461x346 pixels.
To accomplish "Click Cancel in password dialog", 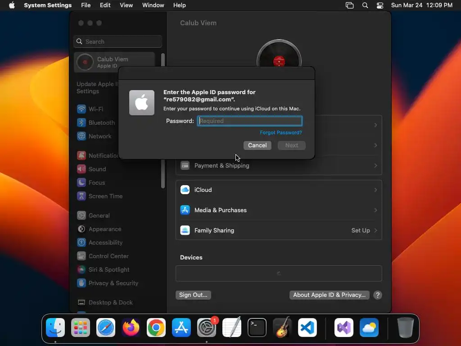I will [257, 146].
